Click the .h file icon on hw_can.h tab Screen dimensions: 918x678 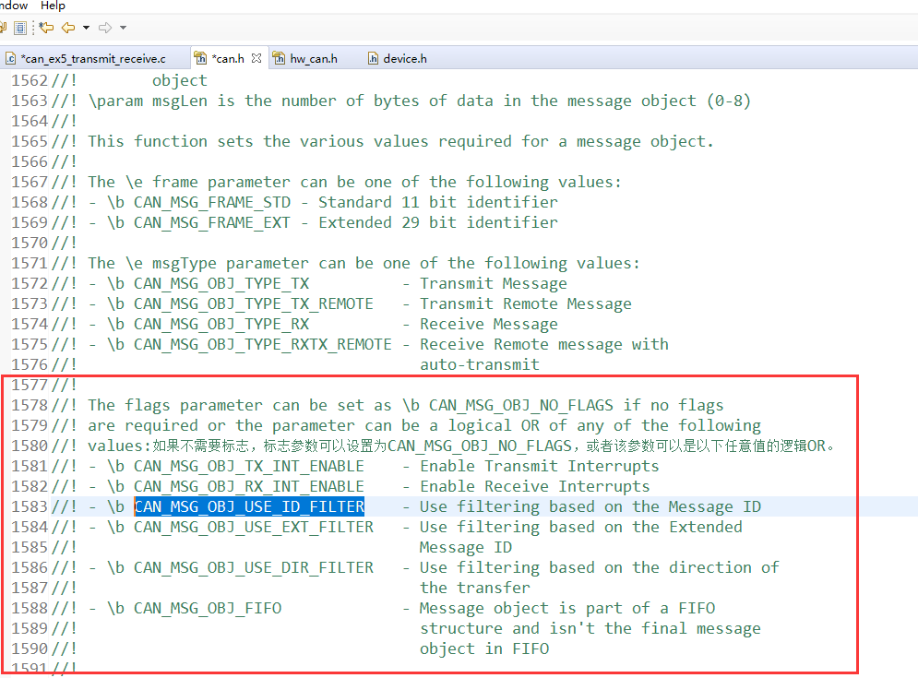coord(279,57)
